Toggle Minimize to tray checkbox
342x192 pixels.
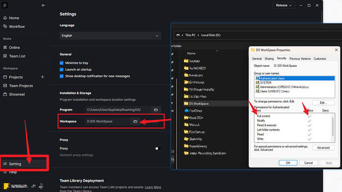coord(61,63)
